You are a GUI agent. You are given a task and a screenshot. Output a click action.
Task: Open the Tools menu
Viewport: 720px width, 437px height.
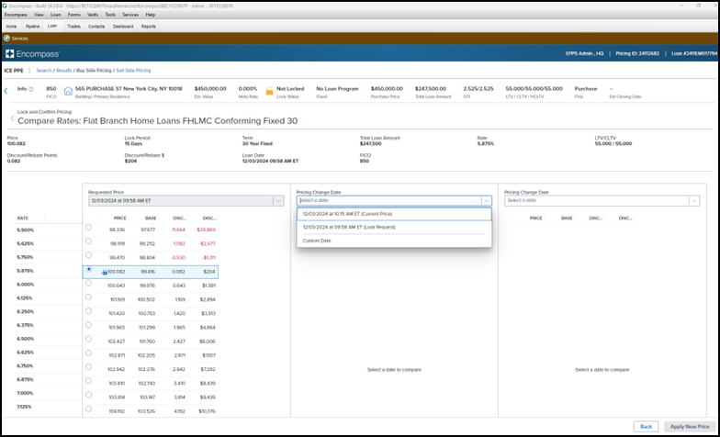[x=110, y=15]
